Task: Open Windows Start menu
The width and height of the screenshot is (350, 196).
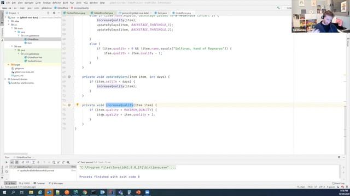Action: pyautogui.click(x=4, y=192)
